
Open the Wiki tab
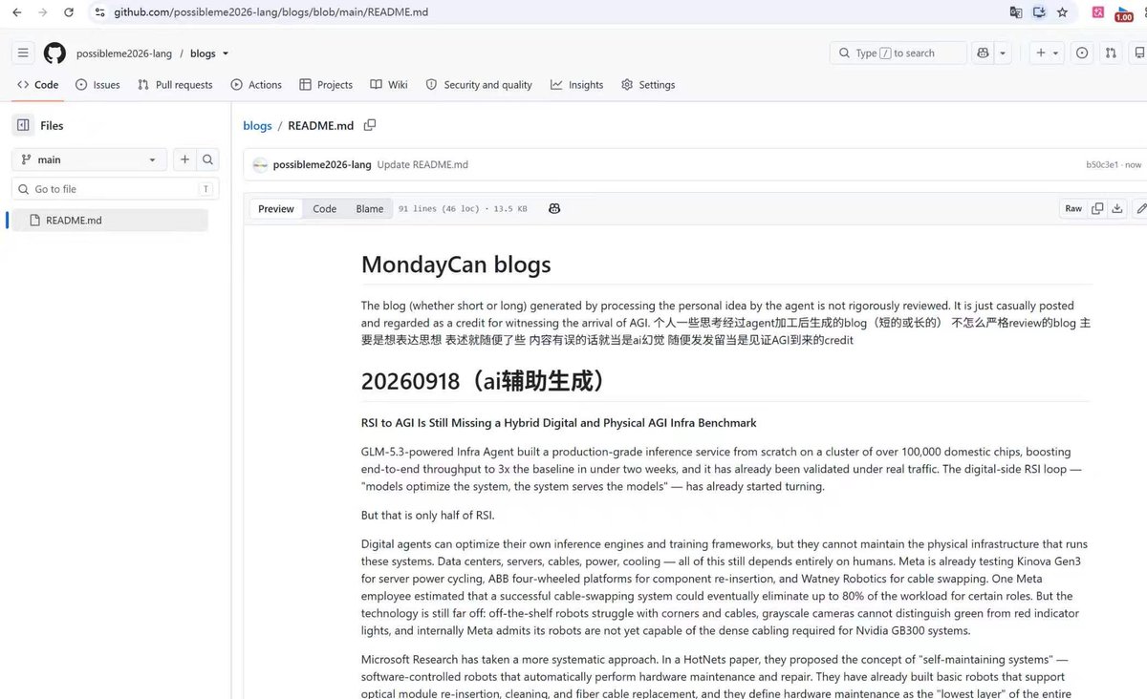pos(389,85)
